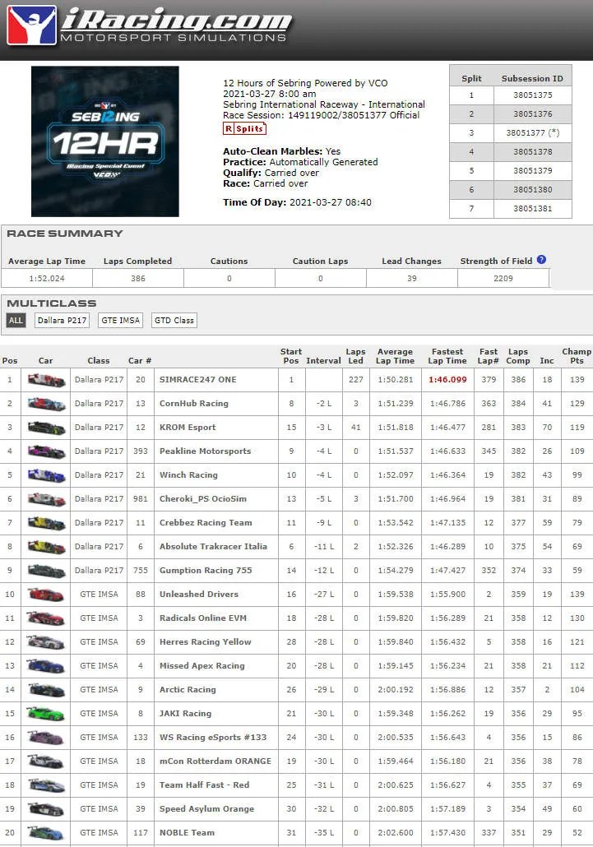Select the ALL multiclass filter
Screen dimensions: 593x847
point(16,321)
